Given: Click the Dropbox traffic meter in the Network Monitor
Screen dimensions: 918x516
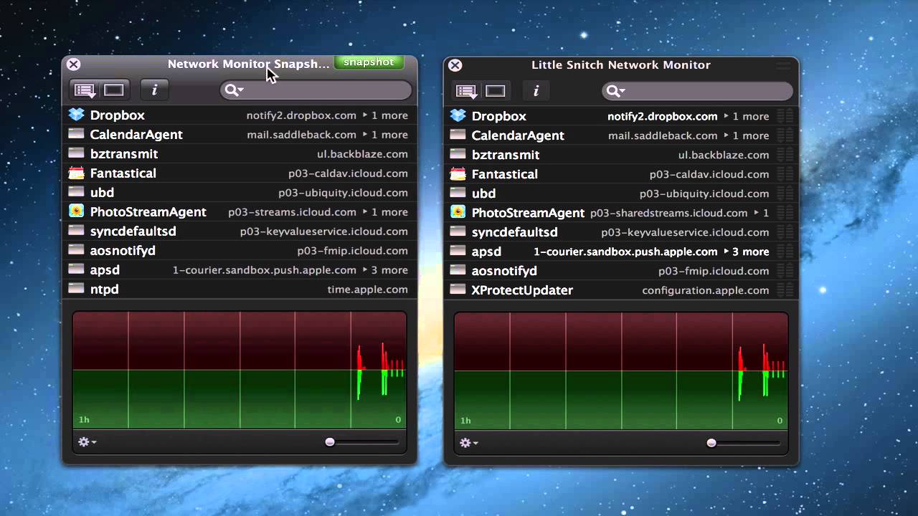Looking at the screenshot, I should pos(785,116).
